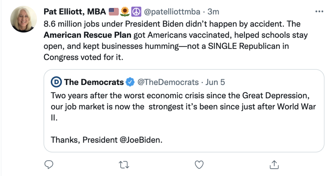The width and height of the screenshot is (332, 176).
Task: Open the share tweet options
Action: (274, 165)
